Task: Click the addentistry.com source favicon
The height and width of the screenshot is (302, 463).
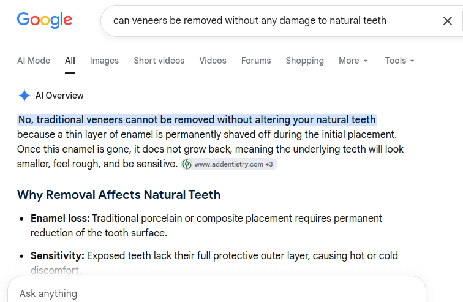Action: (187, 164)
